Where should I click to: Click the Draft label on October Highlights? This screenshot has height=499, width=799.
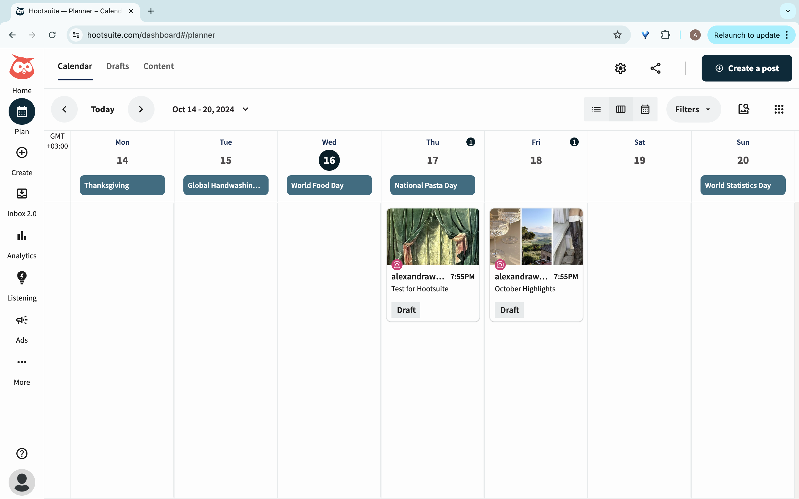[509, 310]
